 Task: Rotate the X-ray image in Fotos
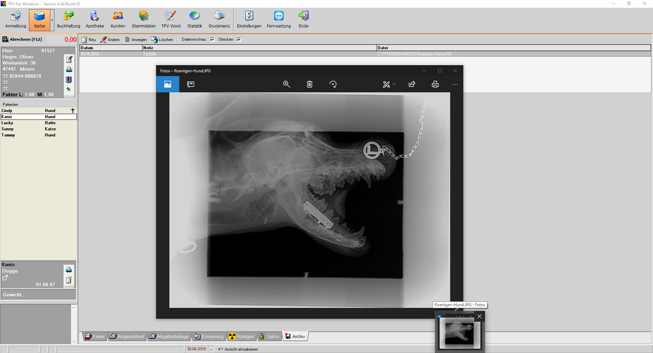333,84
